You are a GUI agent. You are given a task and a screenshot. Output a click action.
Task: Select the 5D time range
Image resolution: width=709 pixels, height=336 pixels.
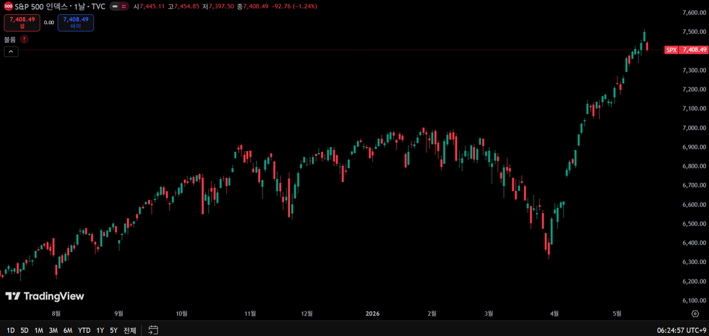tap(24, 330)
